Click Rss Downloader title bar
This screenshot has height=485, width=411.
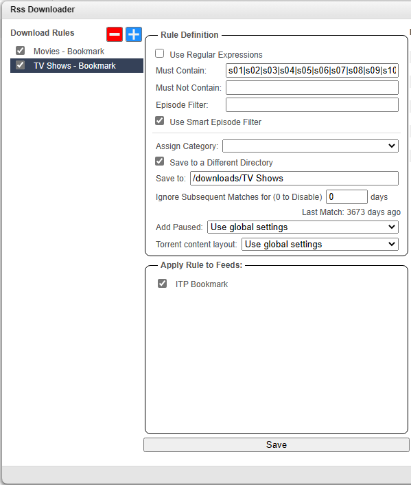point(207,10)
